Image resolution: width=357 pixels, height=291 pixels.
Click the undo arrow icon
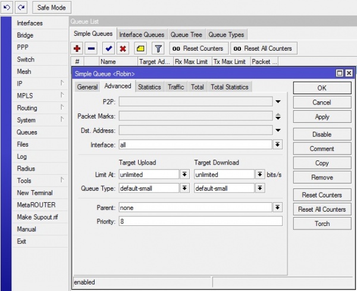(7, 8)
